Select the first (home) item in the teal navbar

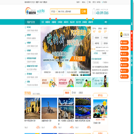(43, 22)
